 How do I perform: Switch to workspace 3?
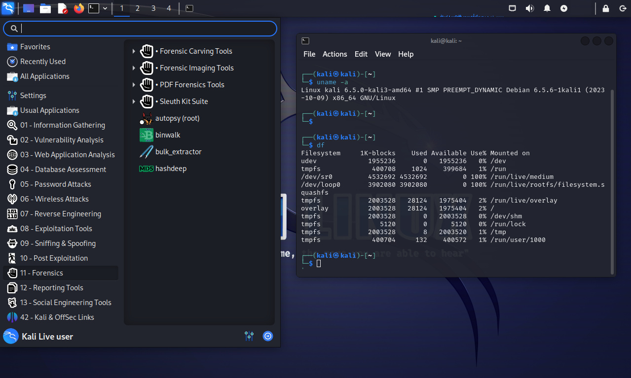(153, 8)
